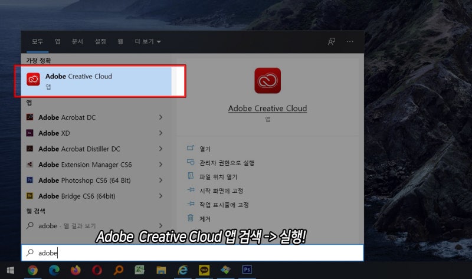The image size is (472, 279).
Task: Select the 웹 filter tab
Action: [x=120, y=41]
